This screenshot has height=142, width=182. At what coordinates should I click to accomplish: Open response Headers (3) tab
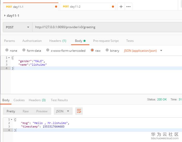pyautogui.click(x=37, y=100)
